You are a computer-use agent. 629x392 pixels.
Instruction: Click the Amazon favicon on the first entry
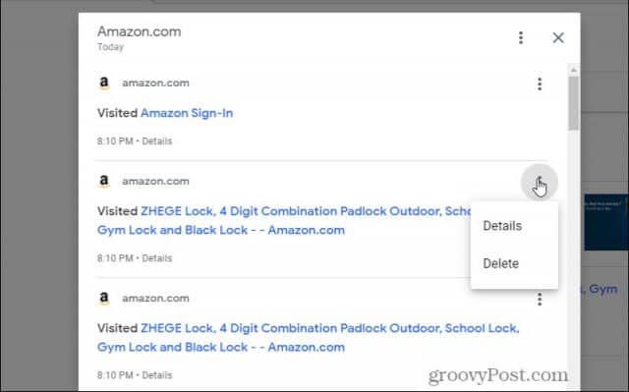pyautogui.click(x=104, y=83)
